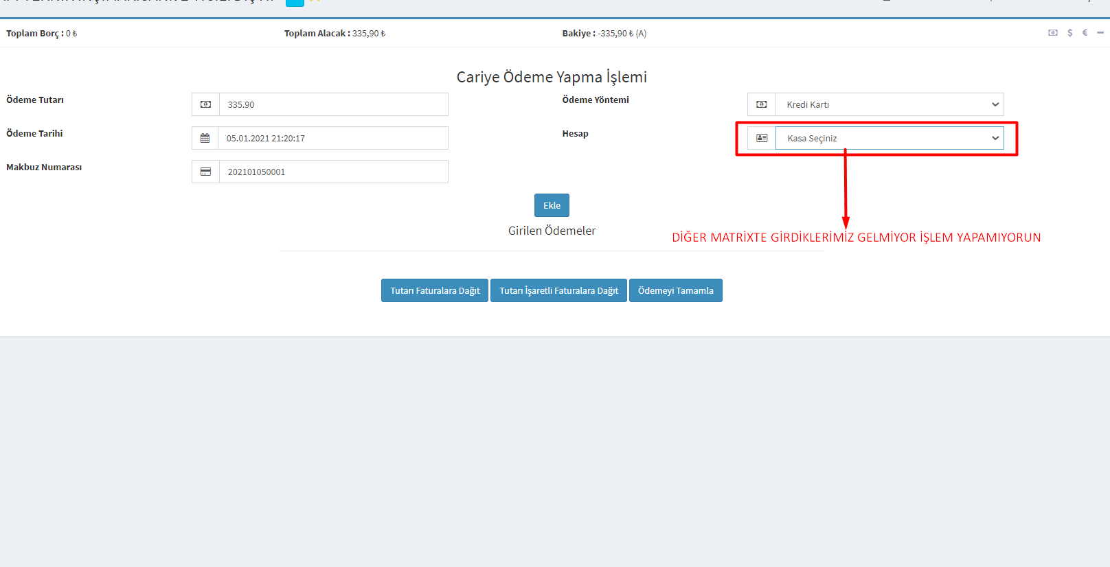Viewport: 1110px width, 567px height.
Task: Select the Makbuz Numarası input field
Action: [x=333, y=172]
